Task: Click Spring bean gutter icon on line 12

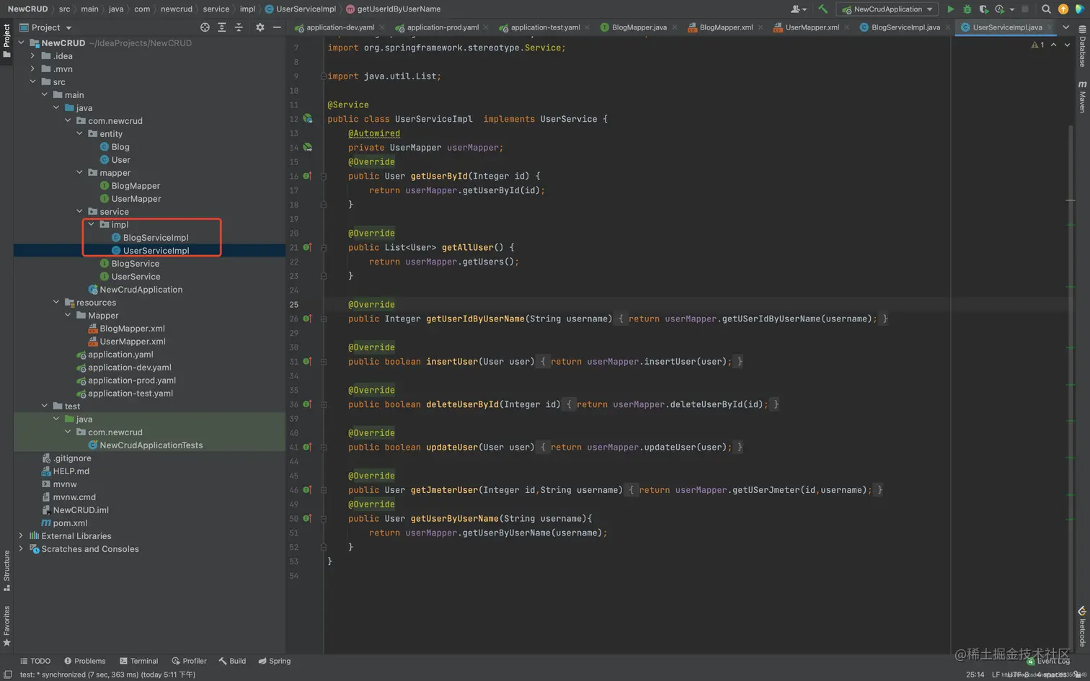Action: (307, 119)
